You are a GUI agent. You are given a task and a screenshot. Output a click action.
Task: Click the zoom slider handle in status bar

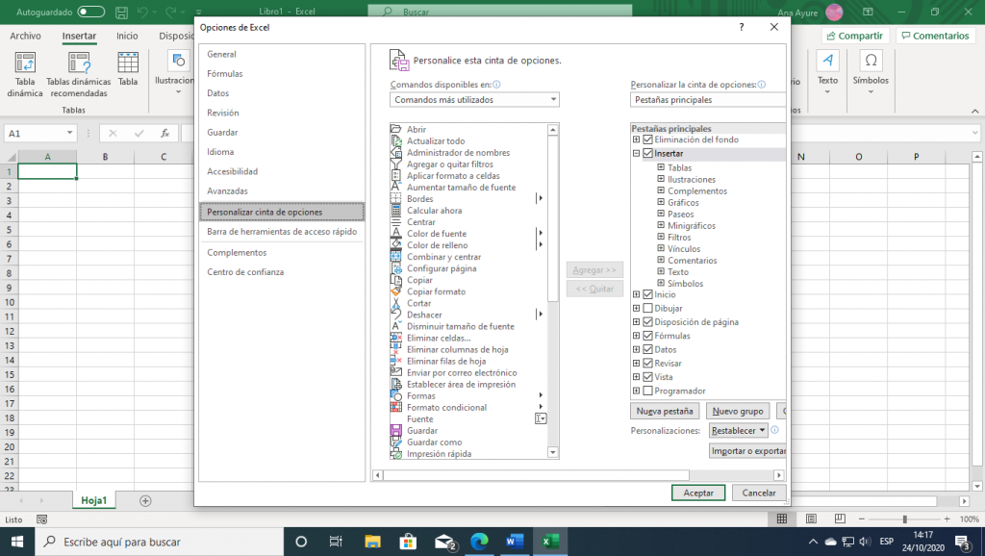click(904, 518)
